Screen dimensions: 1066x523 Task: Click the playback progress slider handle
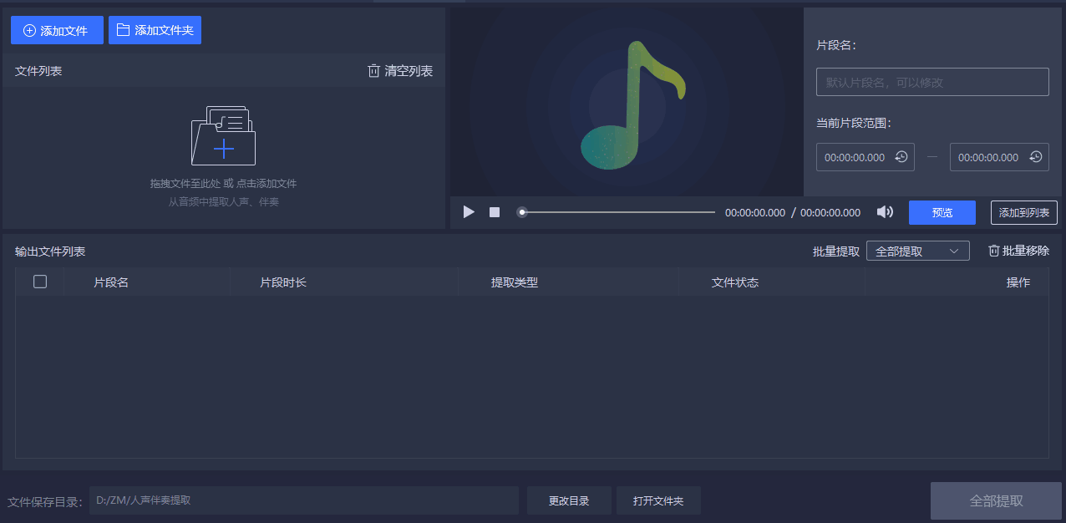[522, 212]
